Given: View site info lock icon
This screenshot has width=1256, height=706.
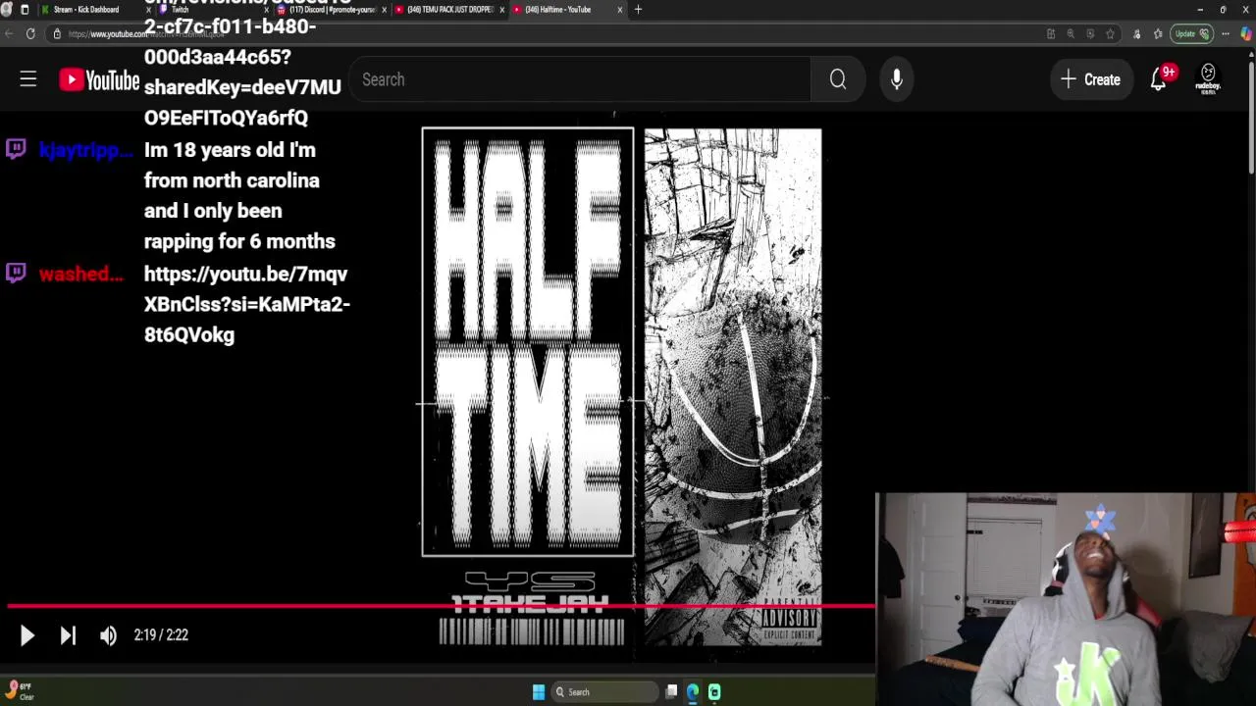Looking at the screenshot, I should (57, 33).
